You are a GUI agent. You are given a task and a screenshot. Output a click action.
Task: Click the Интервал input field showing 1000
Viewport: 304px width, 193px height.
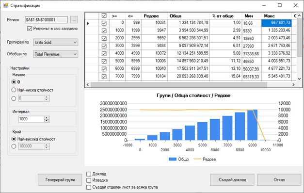click(x=32, y=119)
